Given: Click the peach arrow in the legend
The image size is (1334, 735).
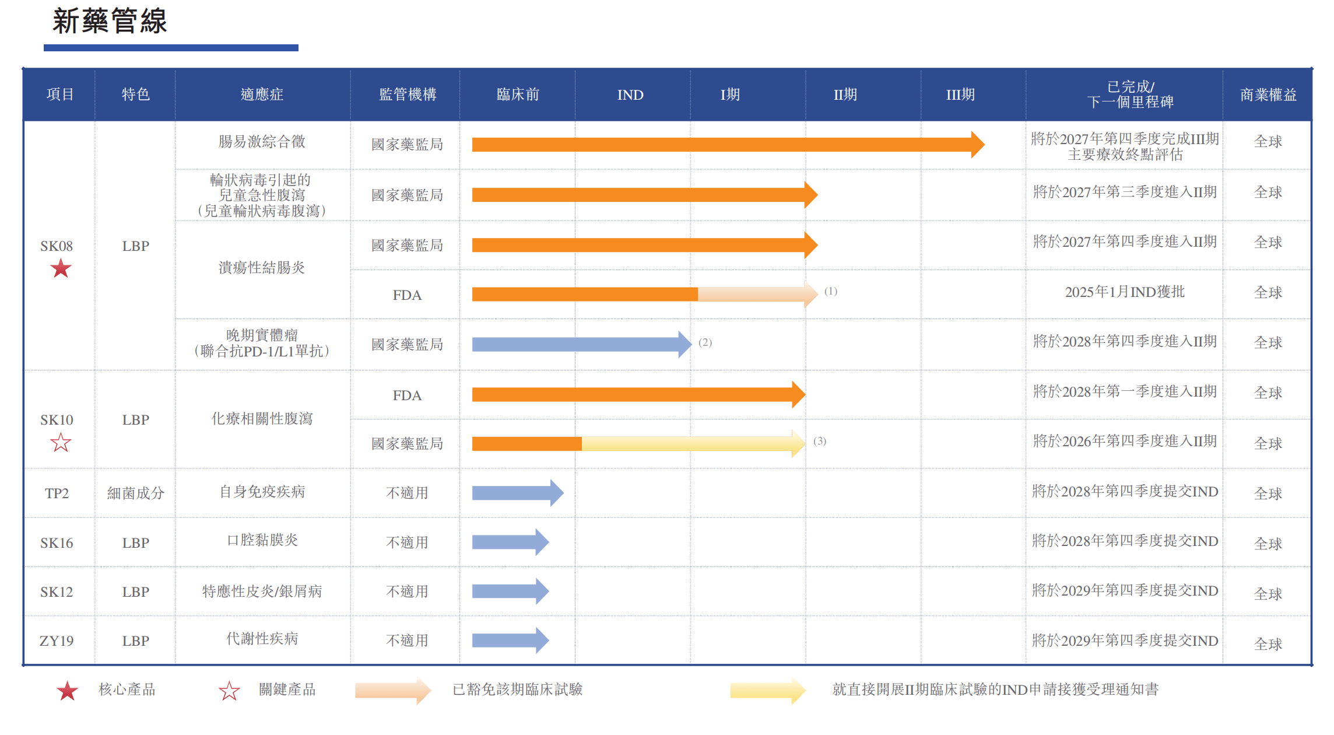Looking at the screenshot, I should tap(393, 691).
